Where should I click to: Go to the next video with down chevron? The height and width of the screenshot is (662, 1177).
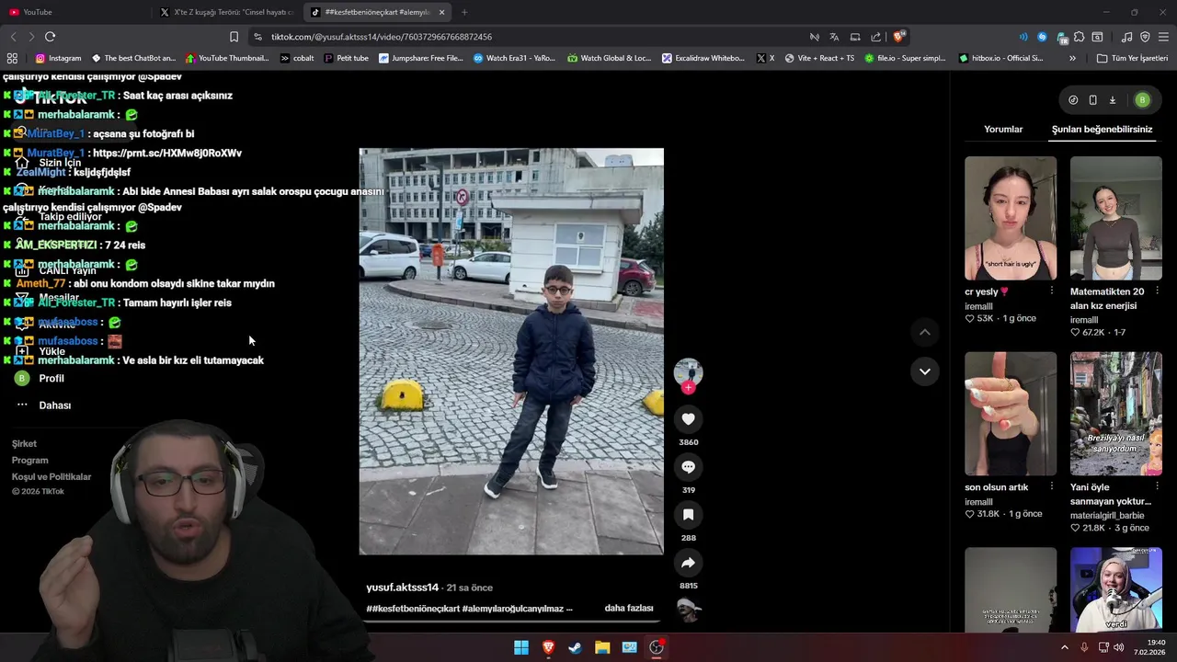(925, 371)
